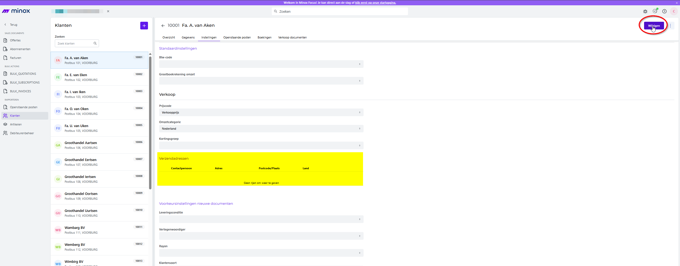Open the bug report icon
Screen dimensions: 680x266
(645, 11)
